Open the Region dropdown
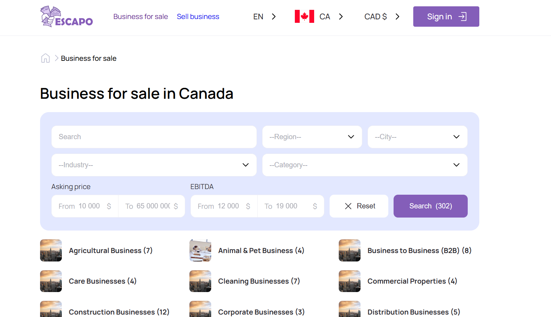This screenshot has height=317, width=551. point(312,137)
